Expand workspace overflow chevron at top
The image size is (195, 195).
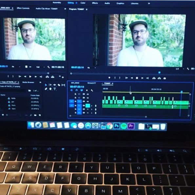pos(149,4)
